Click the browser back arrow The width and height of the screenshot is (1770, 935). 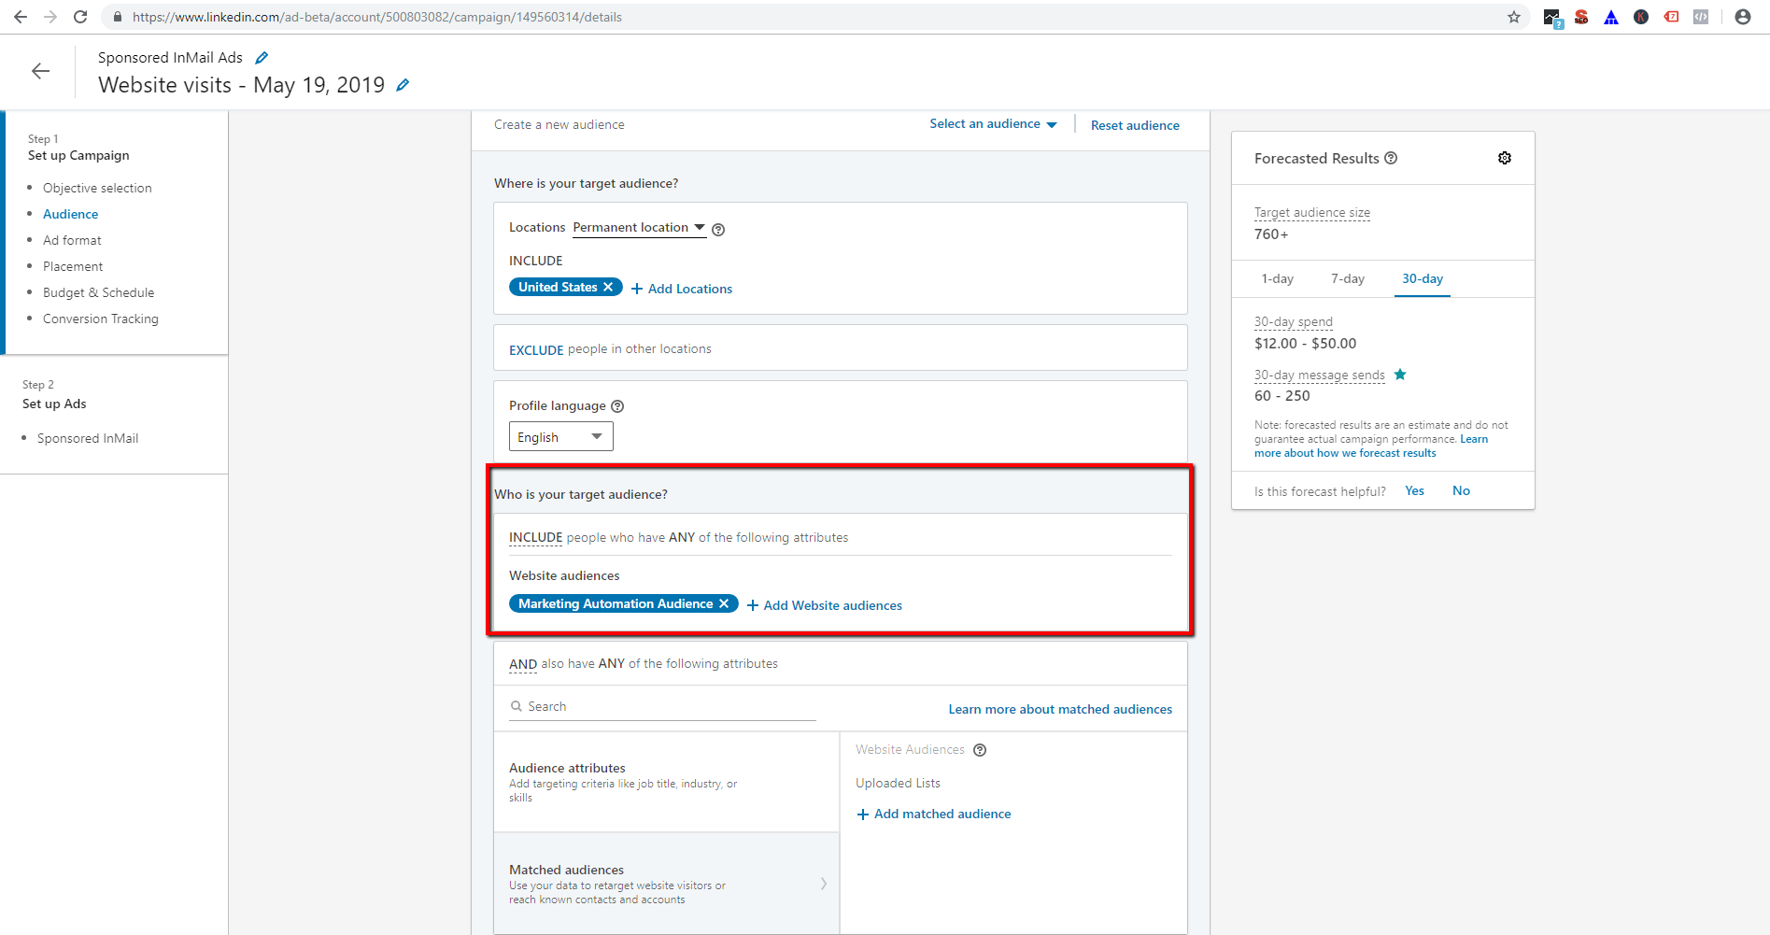[x=20, y=17]
